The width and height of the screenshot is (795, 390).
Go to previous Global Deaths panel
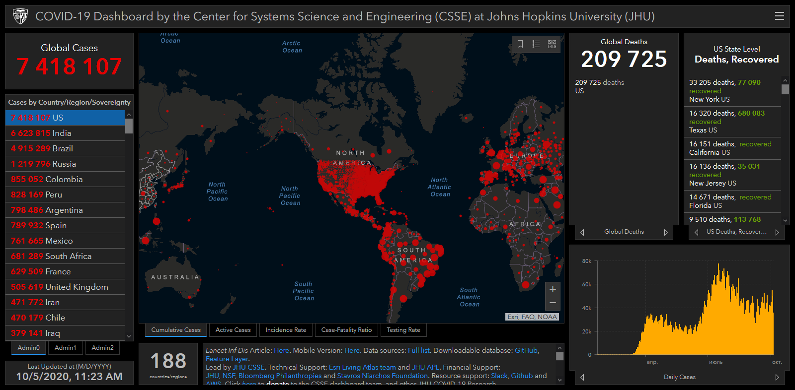tap(582, 232)
